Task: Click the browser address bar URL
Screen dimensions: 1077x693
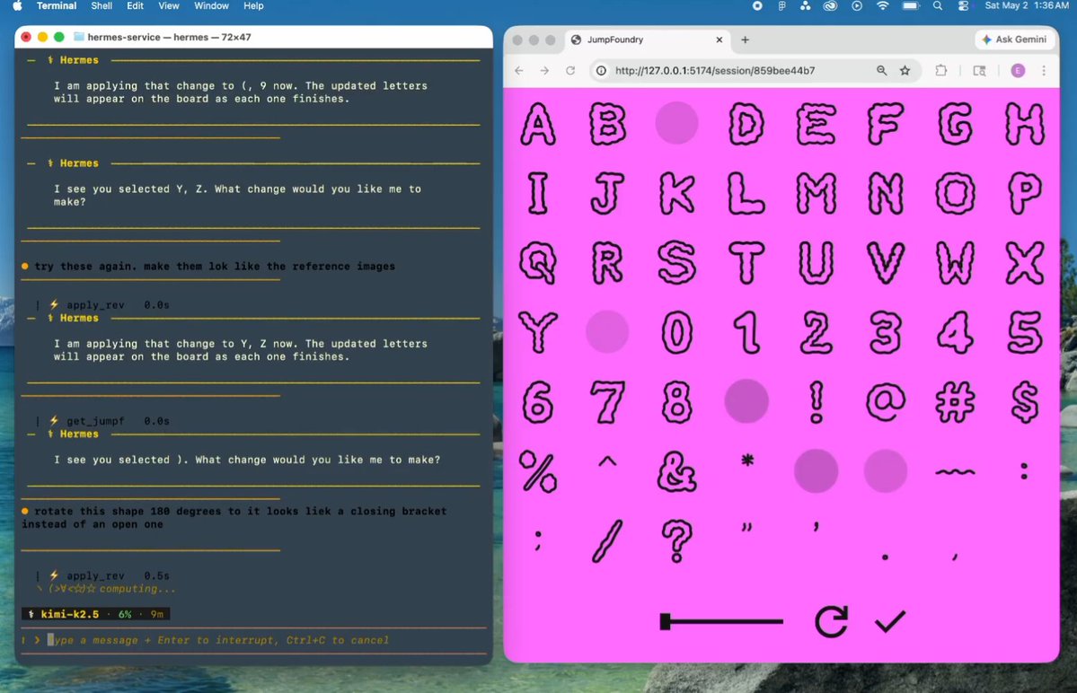Action: point(715,71)
